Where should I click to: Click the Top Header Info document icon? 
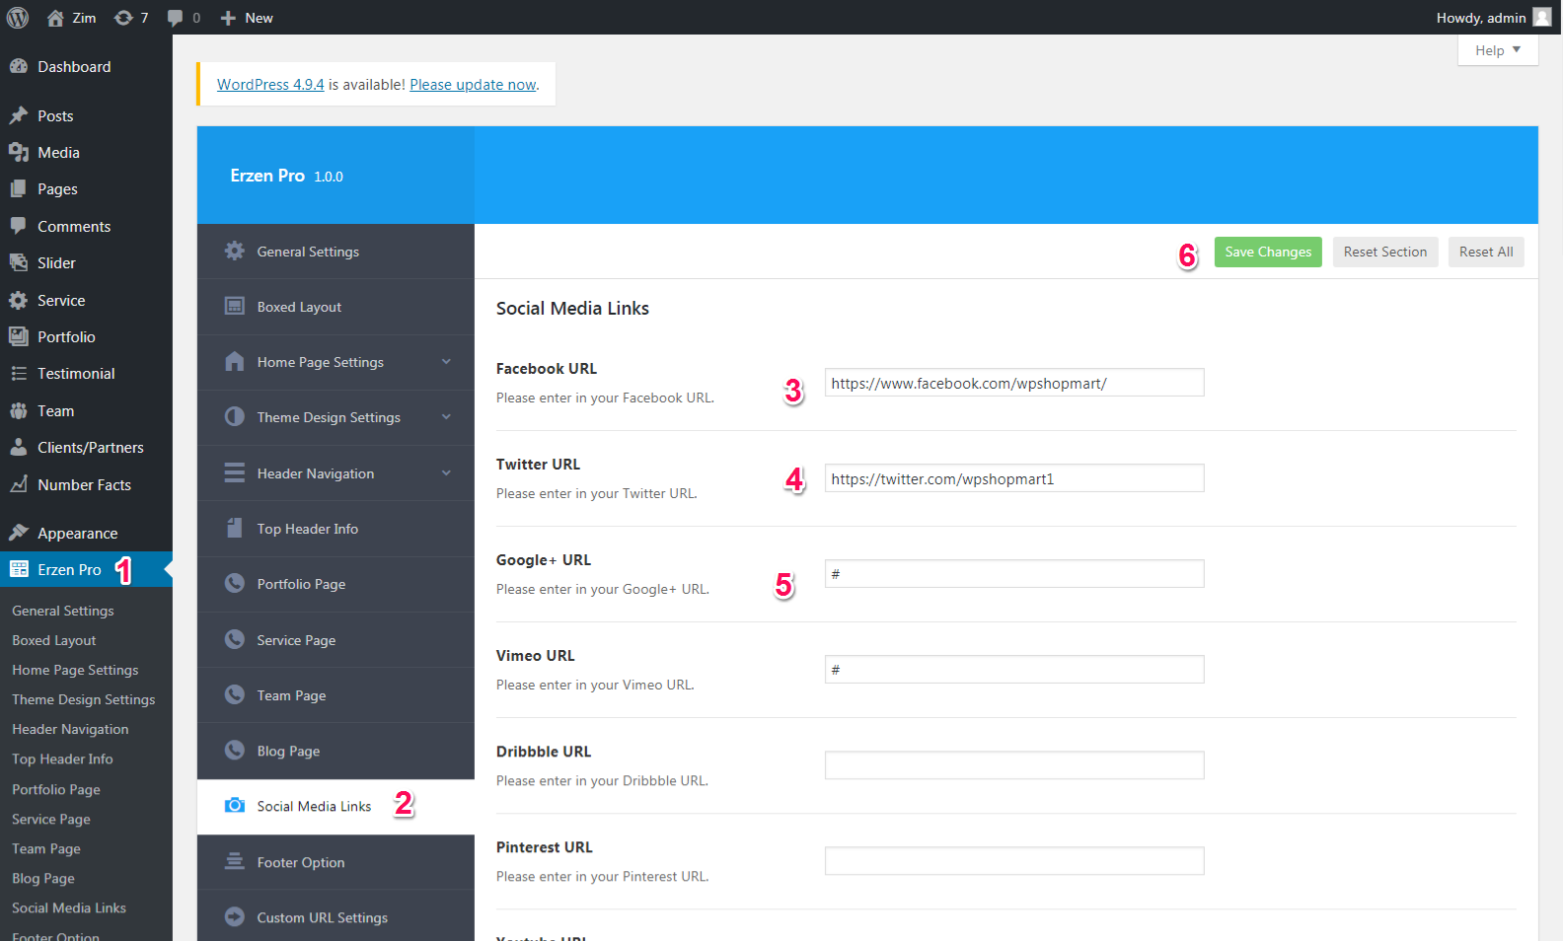(234, 528)
